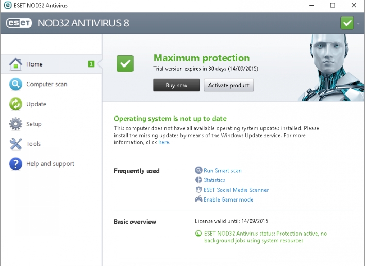Open the dropdown arrow beside header checkmark
This screenshot has width=365, height=266.
pyautogui.click(x=358, y=23)
